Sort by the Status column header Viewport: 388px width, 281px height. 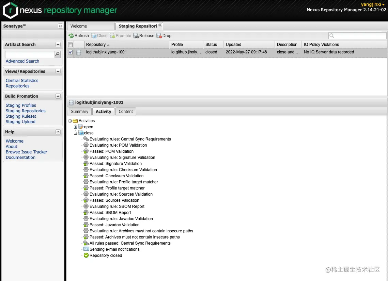pos(213,45)
